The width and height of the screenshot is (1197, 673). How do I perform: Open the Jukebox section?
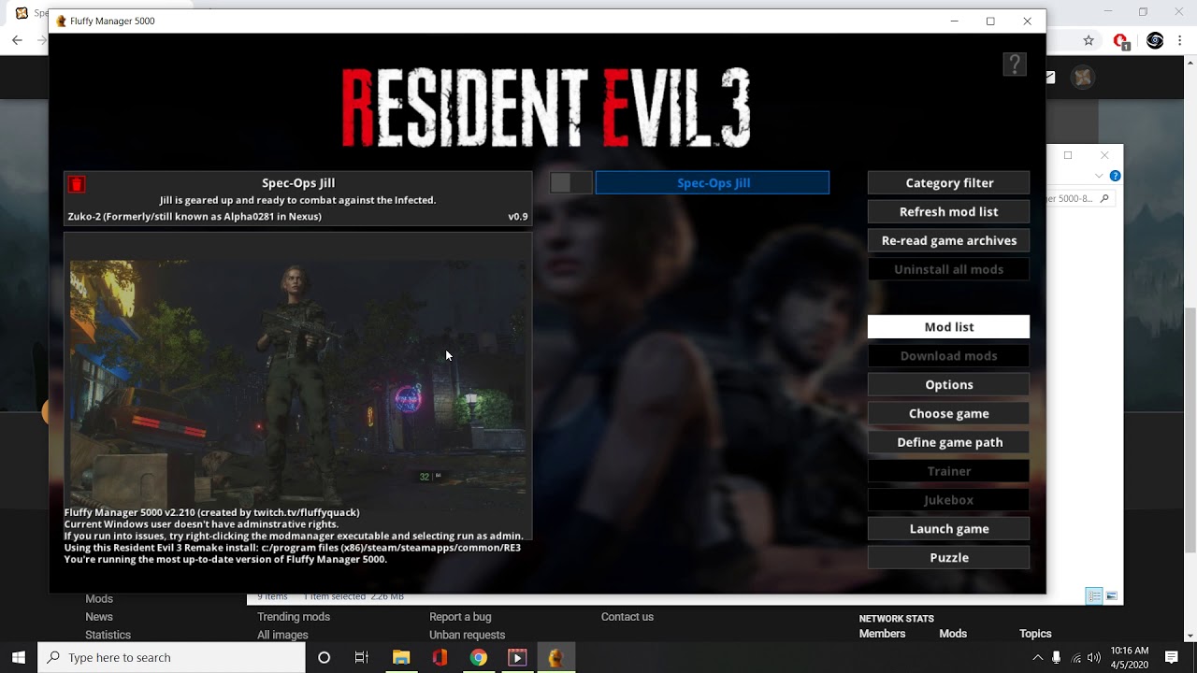(x=948, y=500)
